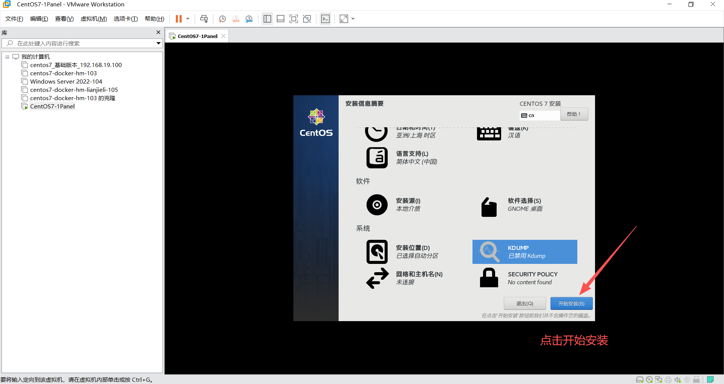This screenshot has width=724, height=384.
Task: Open 网络和主机名(N) arrows icon
Action: pos(377,278)
